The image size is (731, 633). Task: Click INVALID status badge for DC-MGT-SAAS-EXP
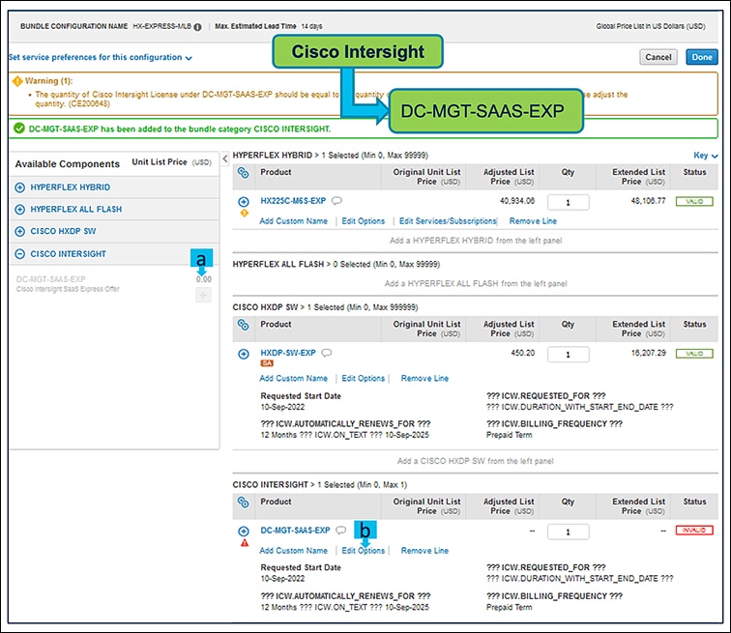click(x=694, y=530)
